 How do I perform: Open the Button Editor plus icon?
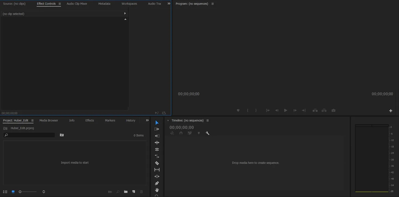click(391, 111)
